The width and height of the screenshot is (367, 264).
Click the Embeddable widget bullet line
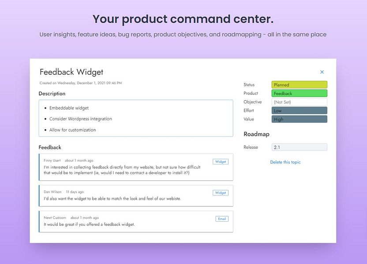[x=69, y=108]
